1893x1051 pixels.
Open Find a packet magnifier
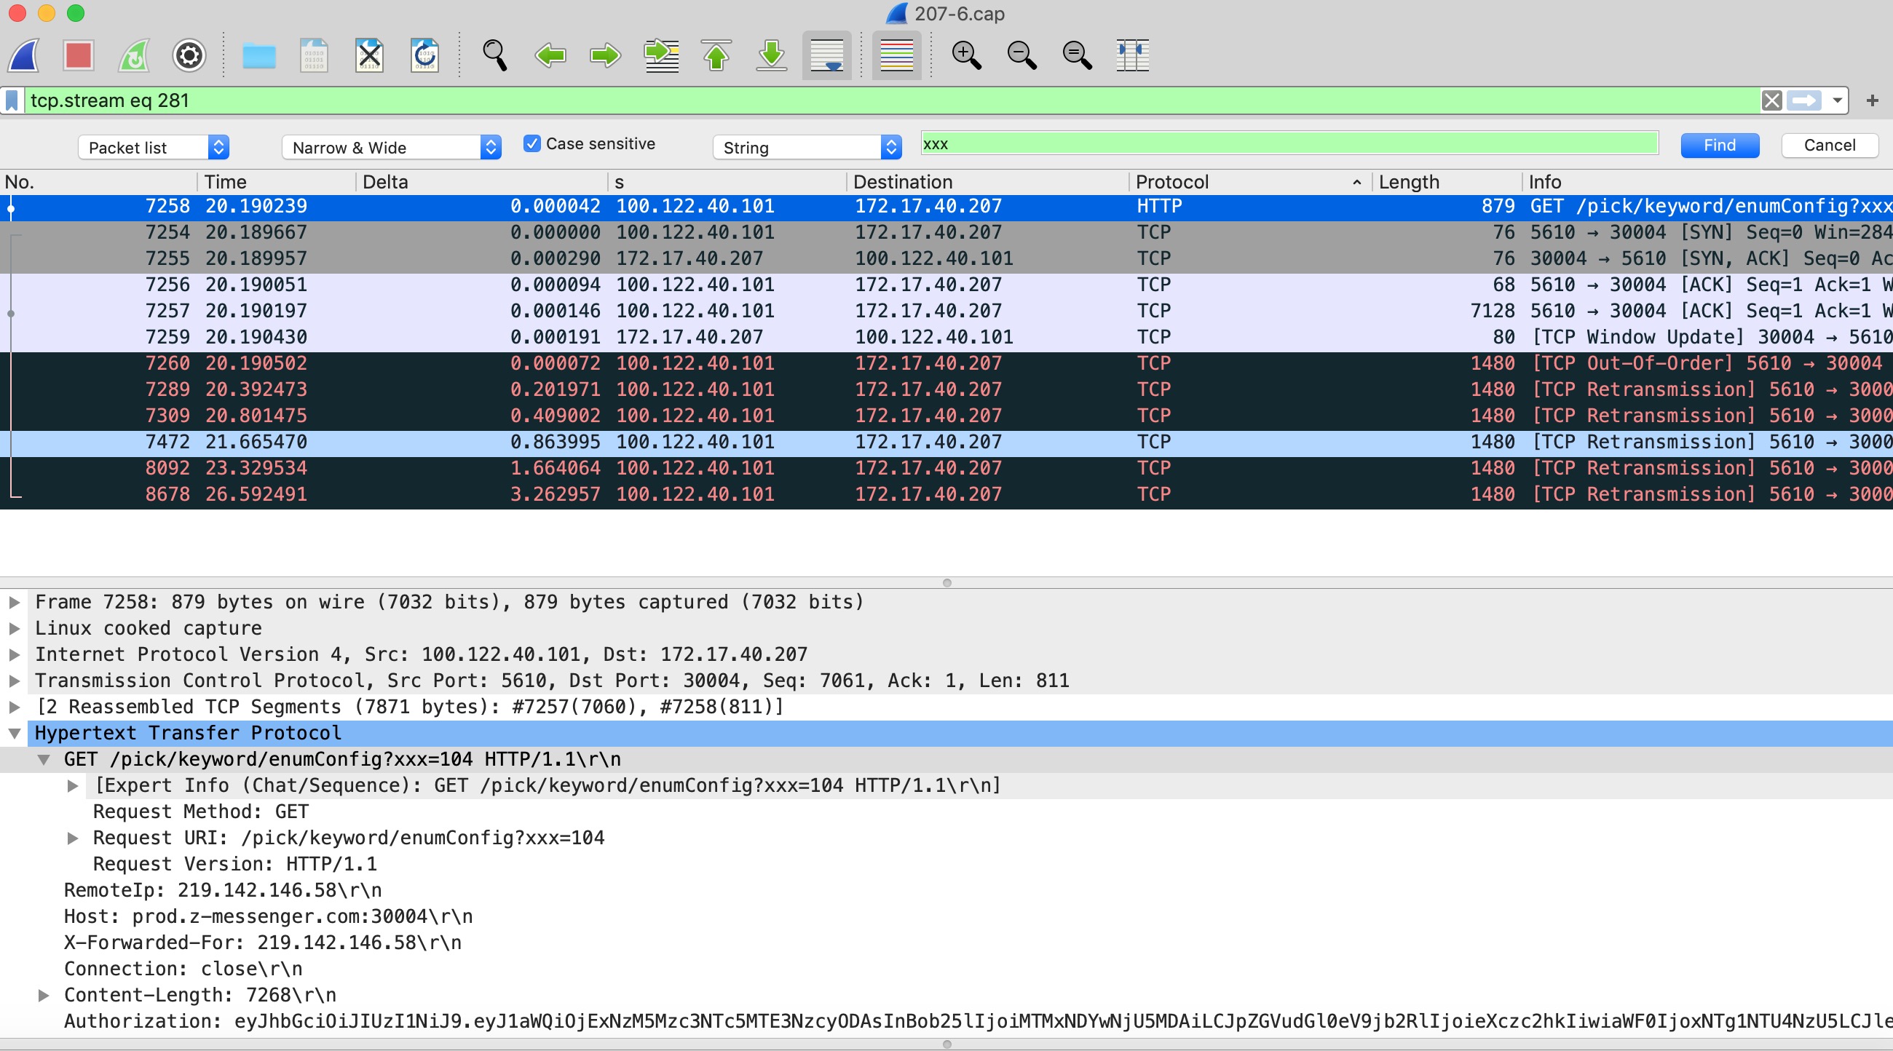[494, 55]
